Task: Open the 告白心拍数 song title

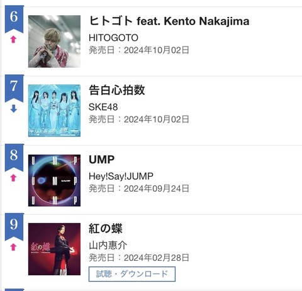Action: (117, 91)
